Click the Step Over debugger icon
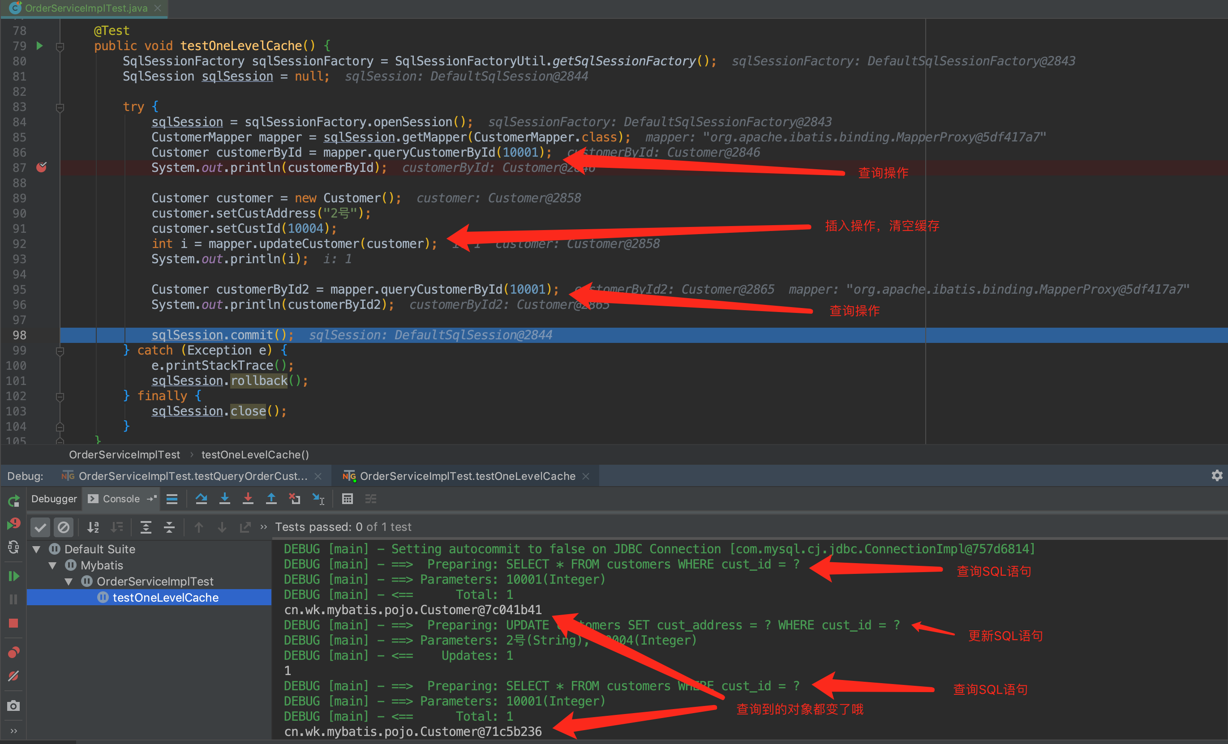 pos(202,499)
